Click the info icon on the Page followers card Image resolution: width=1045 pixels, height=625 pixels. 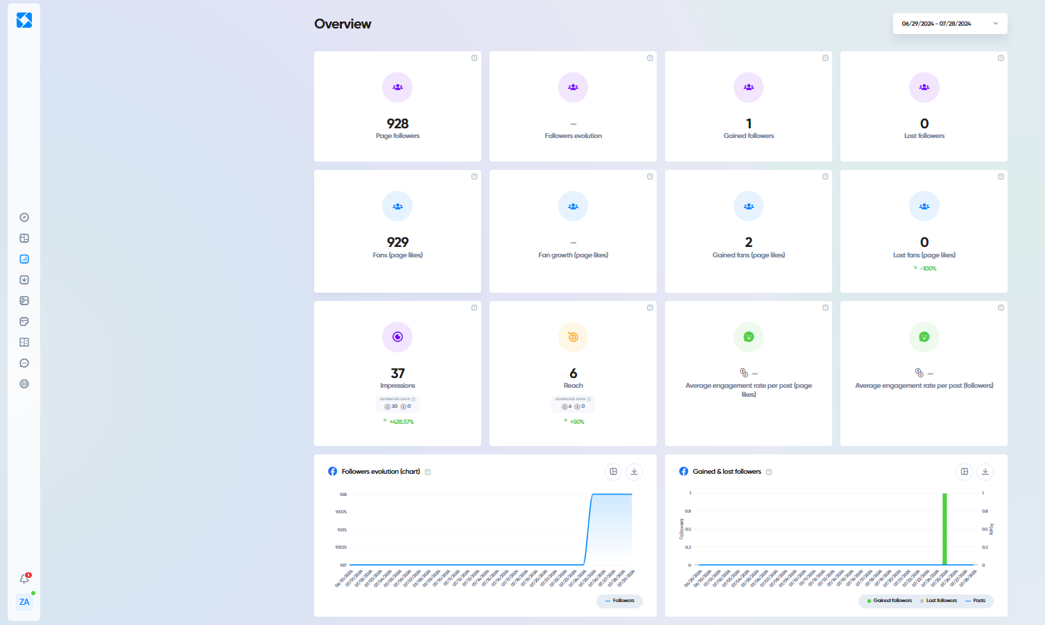[x=474, y=58]
